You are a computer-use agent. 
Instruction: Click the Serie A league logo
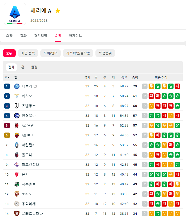click(15, 14)
